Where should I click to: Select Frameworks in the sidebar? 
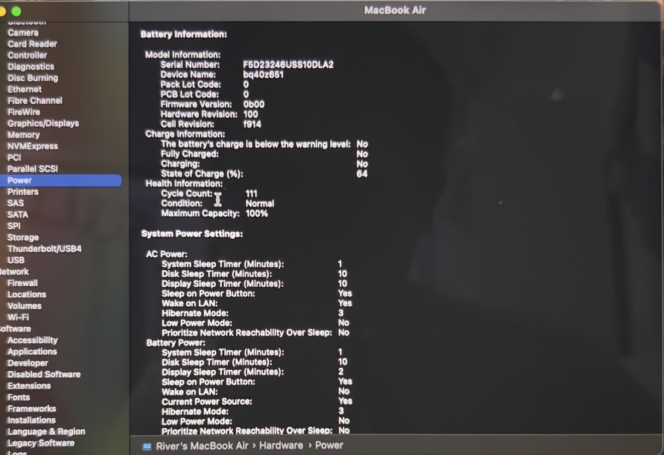pos(32,409)
